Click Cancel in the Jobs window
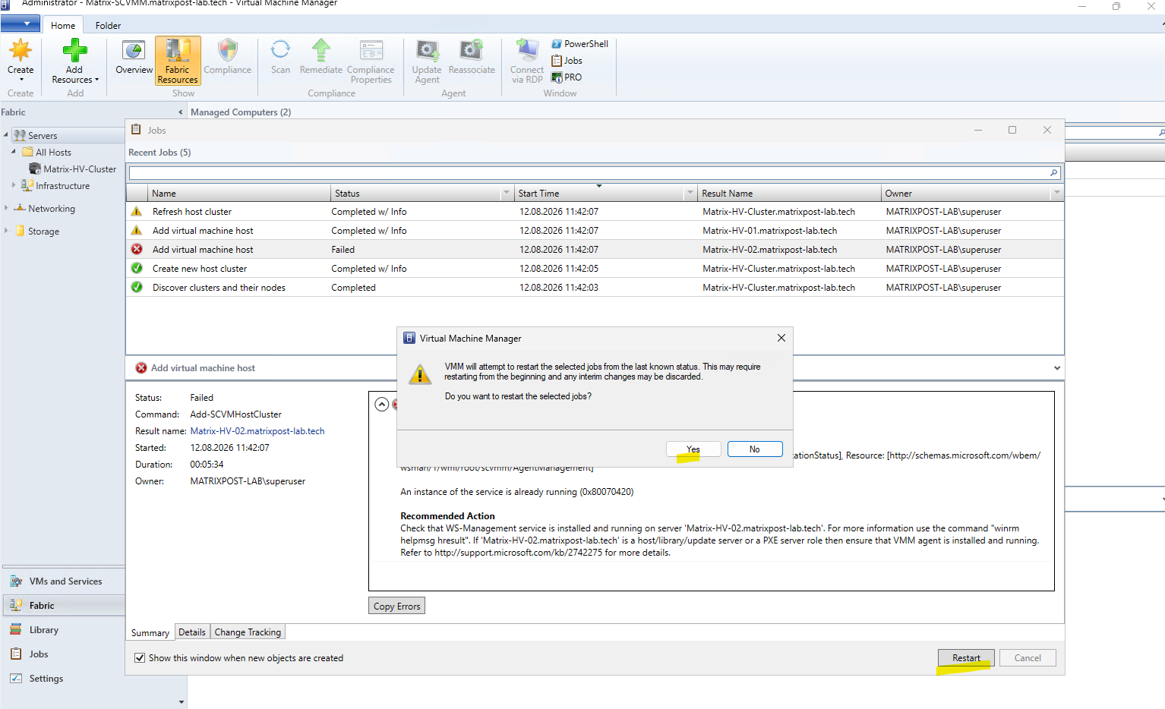 [x=1028, y=658]
